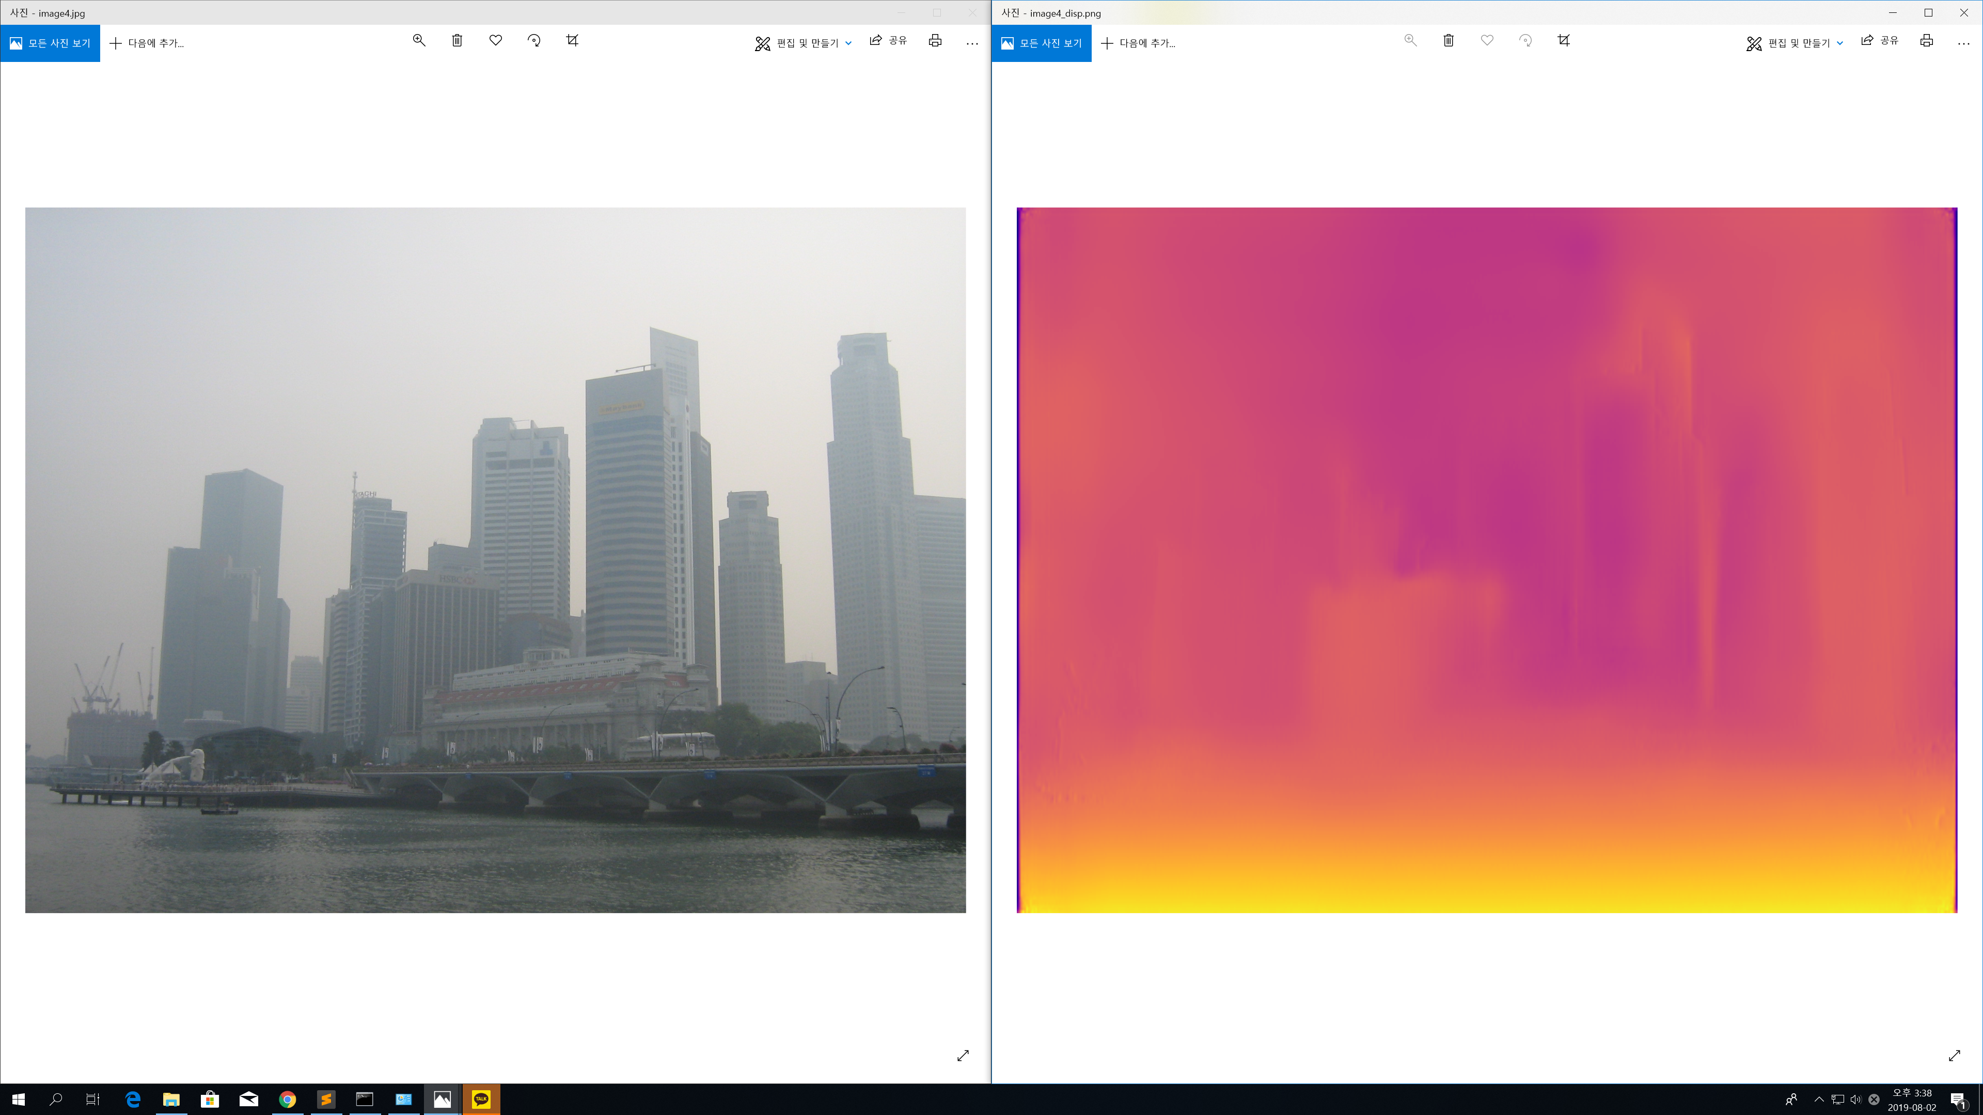Click 모든 사진 보기 in right window
This screenshot has height=1115, width=1983.
[1041, 43]
